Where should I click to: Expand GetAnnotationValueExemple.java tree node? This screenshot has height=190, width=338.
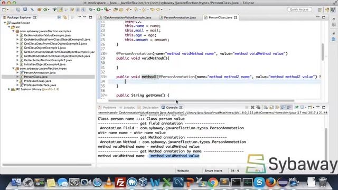click(x=17, y=35)
